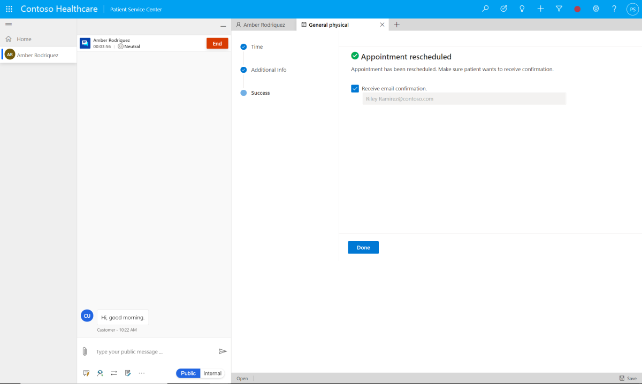Click the quick create plus in top bar
The width and height of the screenshot is (642, 384).
pyautogui.click(x=541, y=9)
